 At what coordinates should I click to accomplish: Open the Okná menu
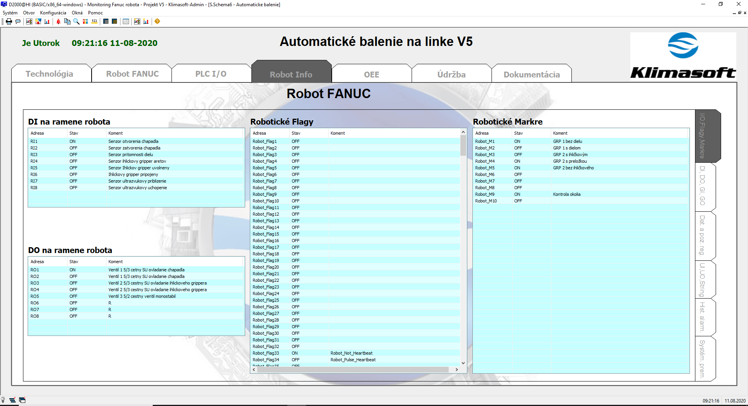[x=77, y=13]
